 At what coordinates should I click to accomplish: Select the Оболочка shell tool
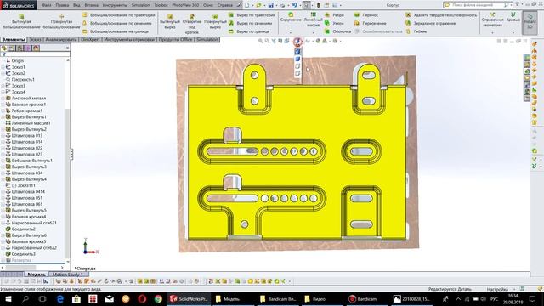coord(338,31)
